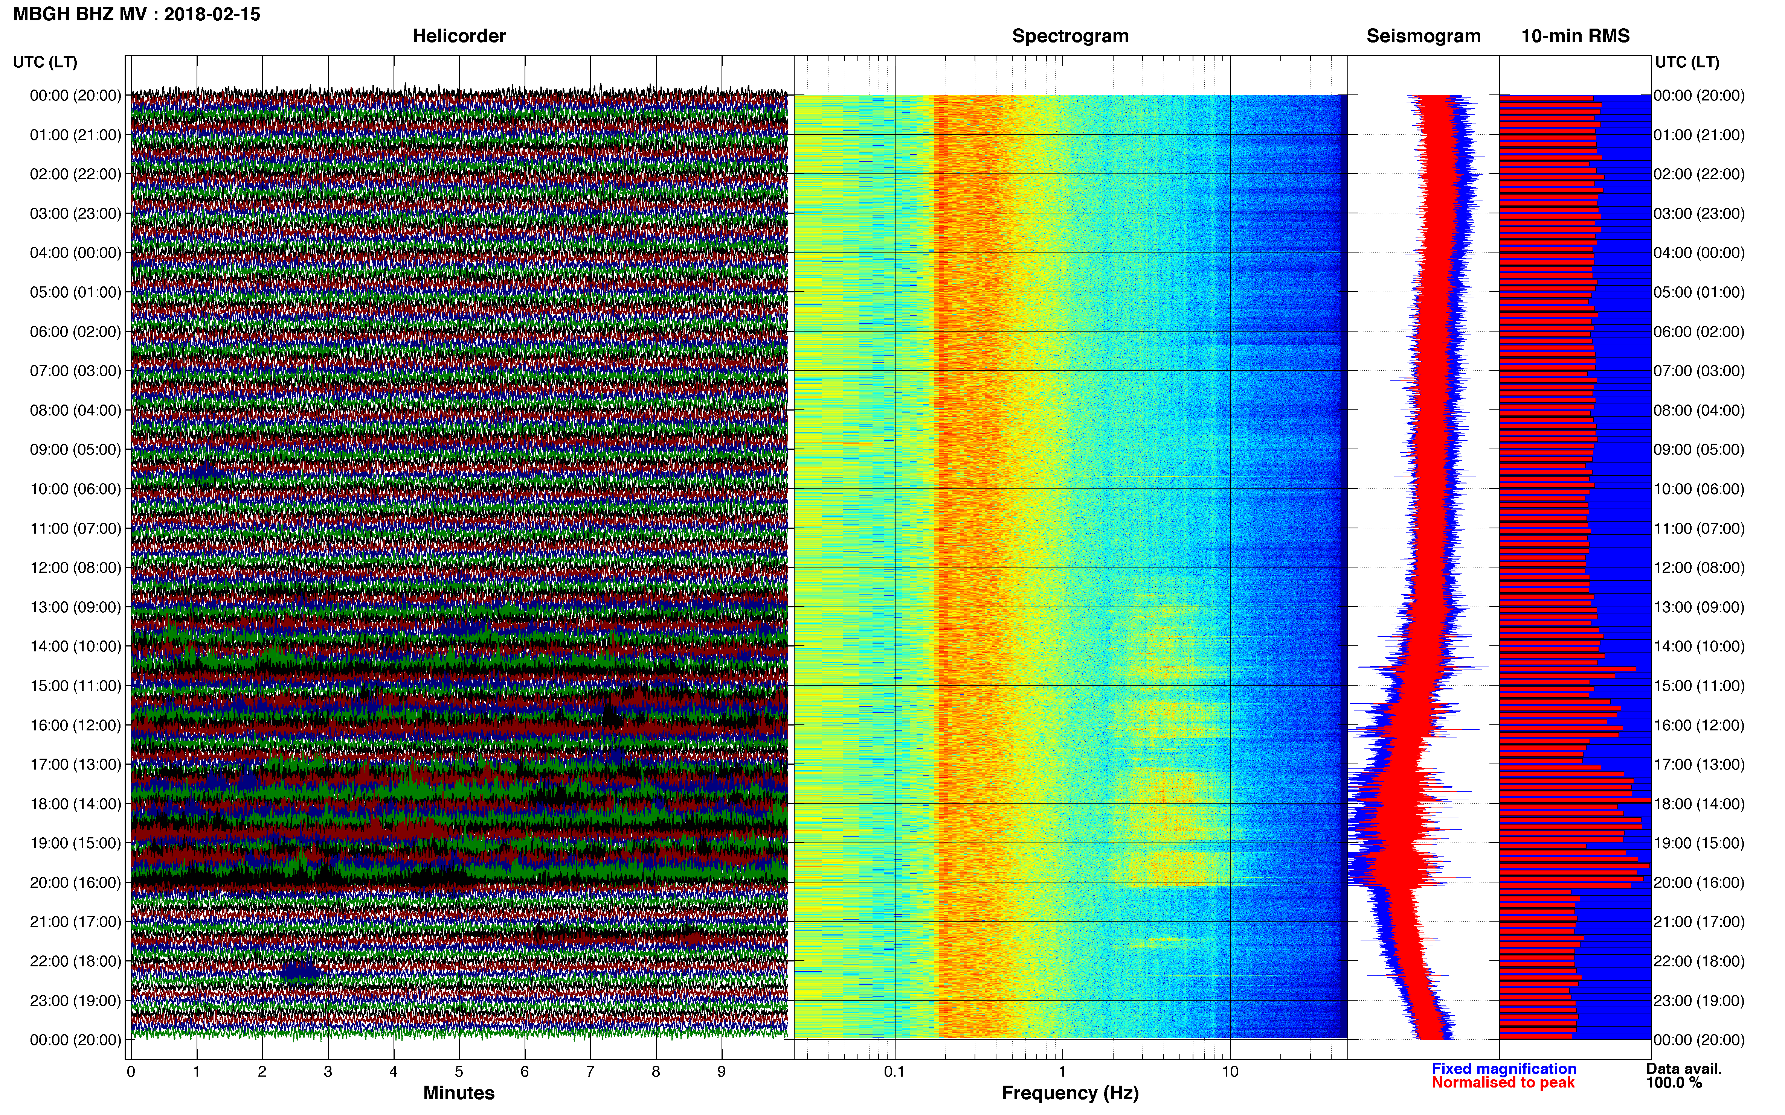Click the '100.0 %' availability value
This screenshot has width=1785, height=1115.
coord(1674,1083)
